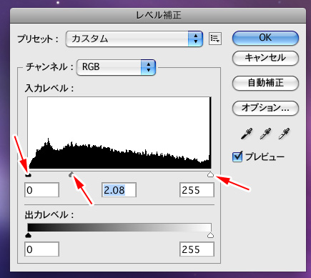Open the プリセット カスタム dropdown
Screen dimensions: 311x278
pos(134,39)
